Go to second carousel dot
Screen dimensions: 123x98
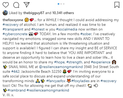pos(61,4)
